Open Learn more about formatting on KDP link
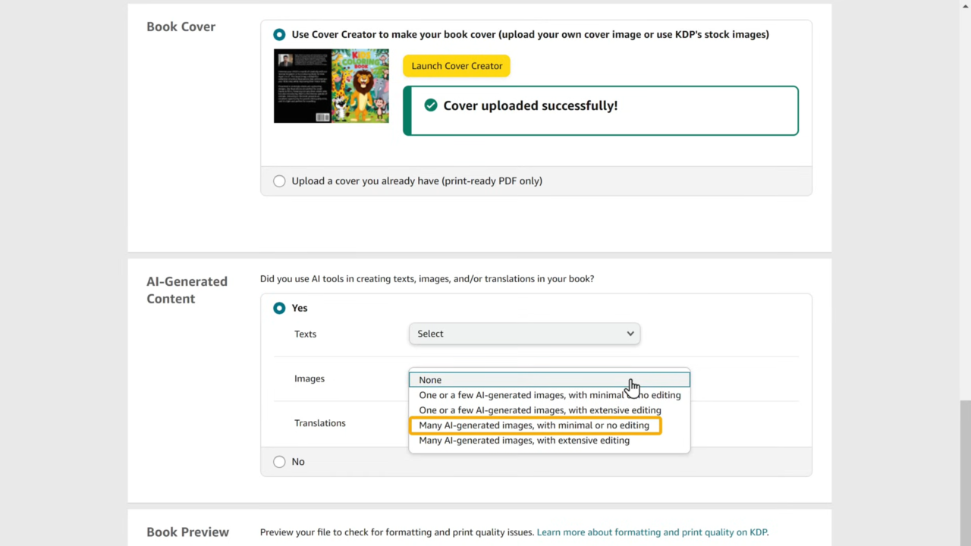 tap(652, 532)
